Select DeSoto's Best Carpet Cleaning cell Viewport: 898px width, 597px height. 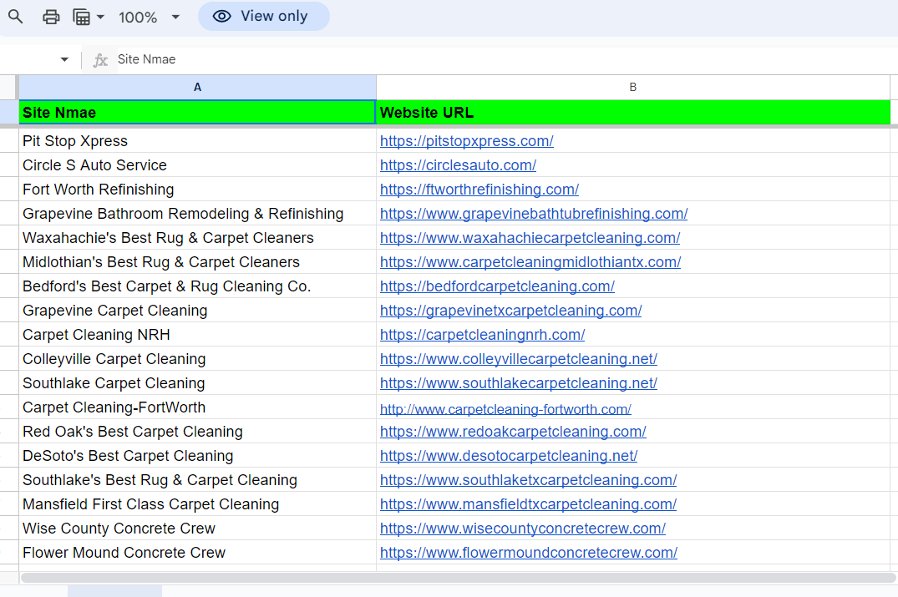click(x=198, y=456)
